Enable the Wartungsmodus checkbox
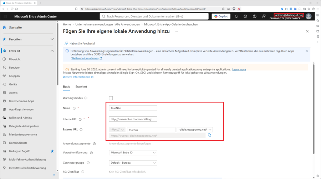 (x=111, y=98)
